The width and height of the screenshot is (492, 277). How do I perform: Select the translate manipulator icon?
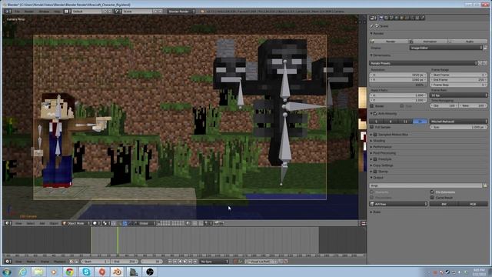(125, 223)
